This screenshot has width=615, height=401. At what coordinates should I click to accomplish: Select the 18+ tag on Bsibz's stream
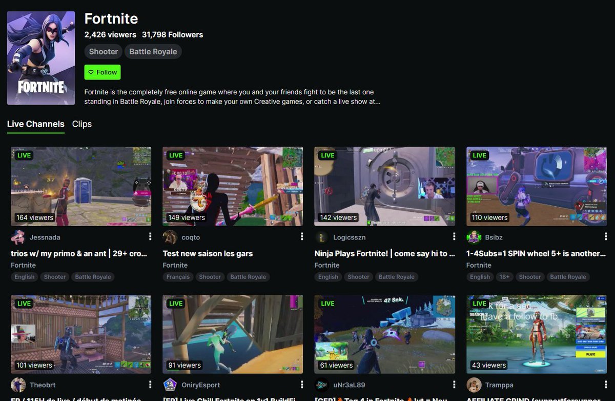[x=504, y=277]
